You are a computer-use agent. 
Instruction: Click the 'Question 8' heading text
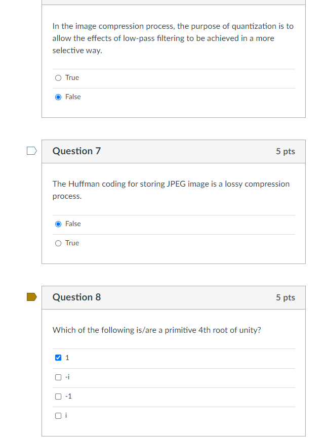point(76,297)
